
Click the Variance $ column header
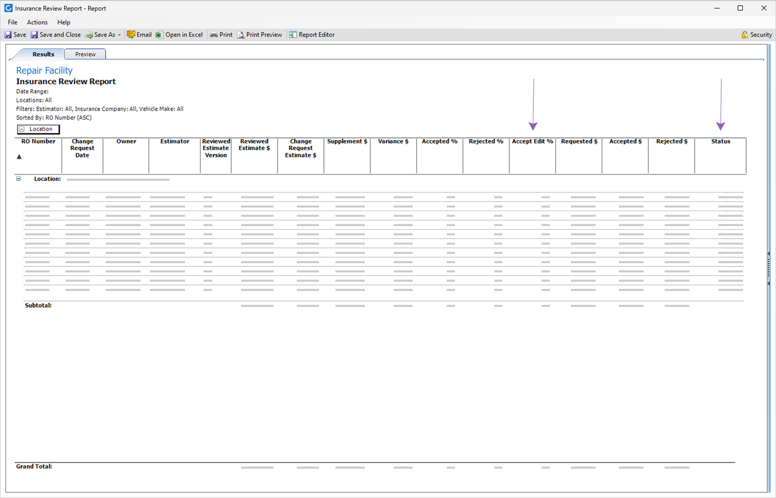(393, 141)
